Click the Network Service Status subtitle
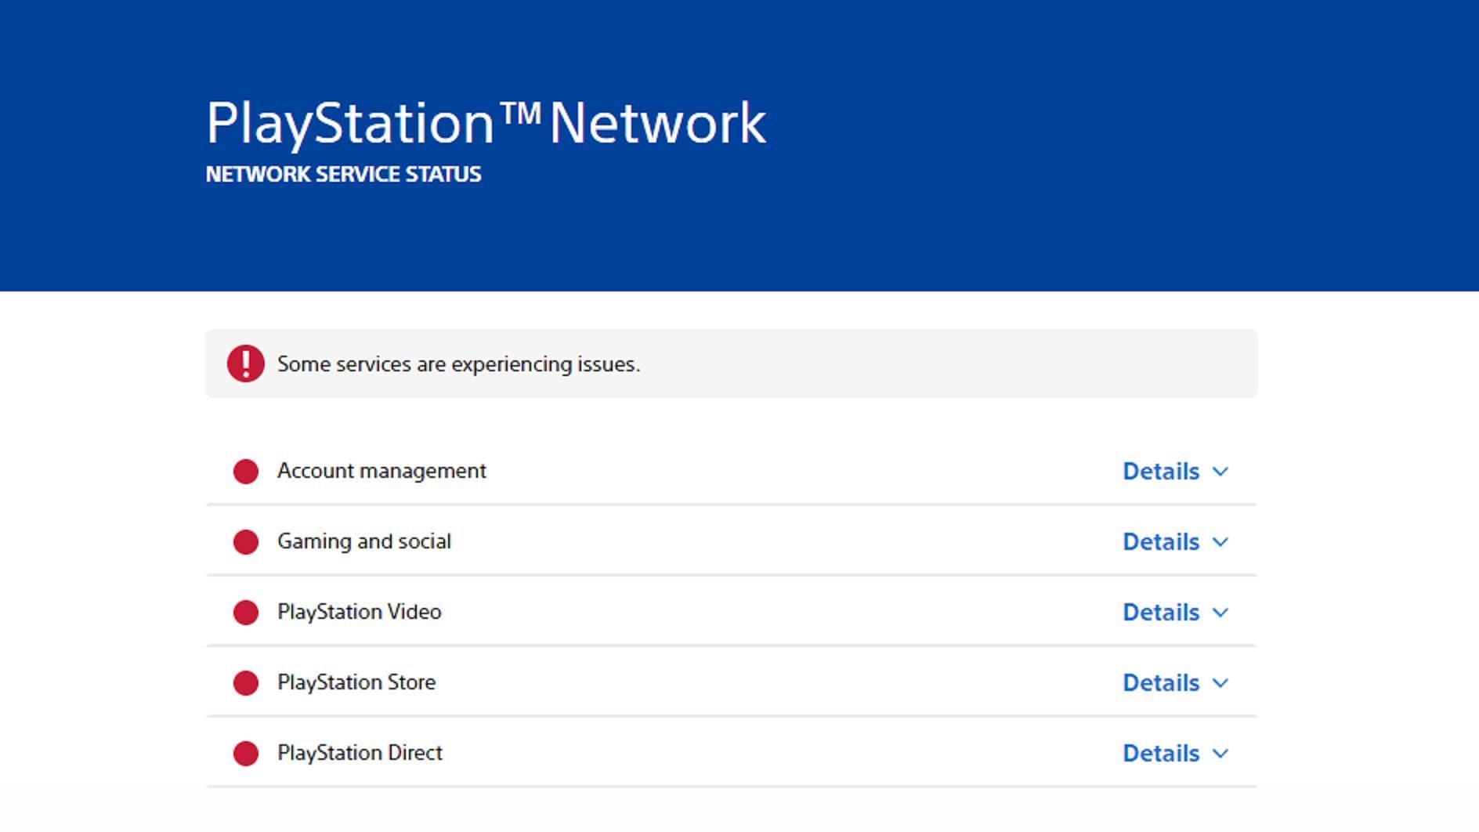Screen dimensions: 1479x832 (343, 174)
